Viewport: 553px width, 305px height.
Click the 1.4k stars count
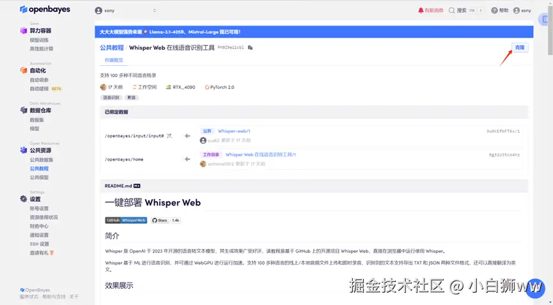point(176,220)
